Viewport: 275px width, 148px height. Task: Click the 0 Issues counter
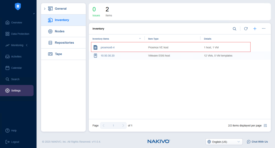click(96, 12)
